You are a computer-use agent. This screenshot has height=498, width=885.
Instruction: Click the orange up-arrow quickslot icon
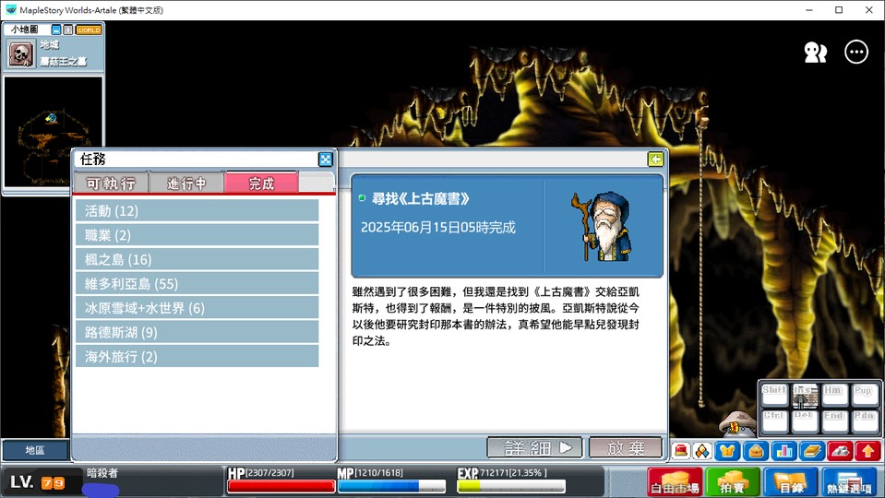click(867, 451)
